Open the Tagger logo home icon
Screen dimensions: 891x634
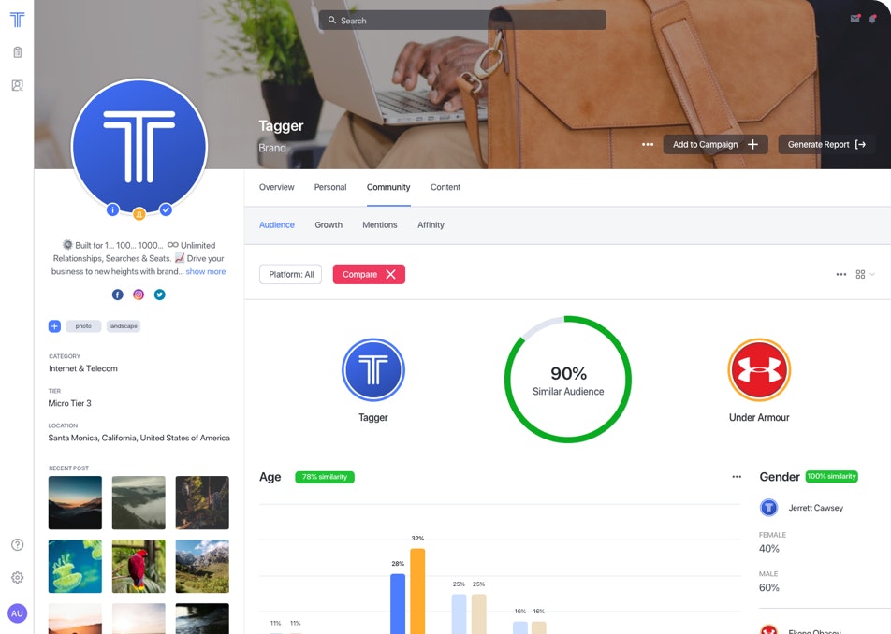click(x=17, y=20)
